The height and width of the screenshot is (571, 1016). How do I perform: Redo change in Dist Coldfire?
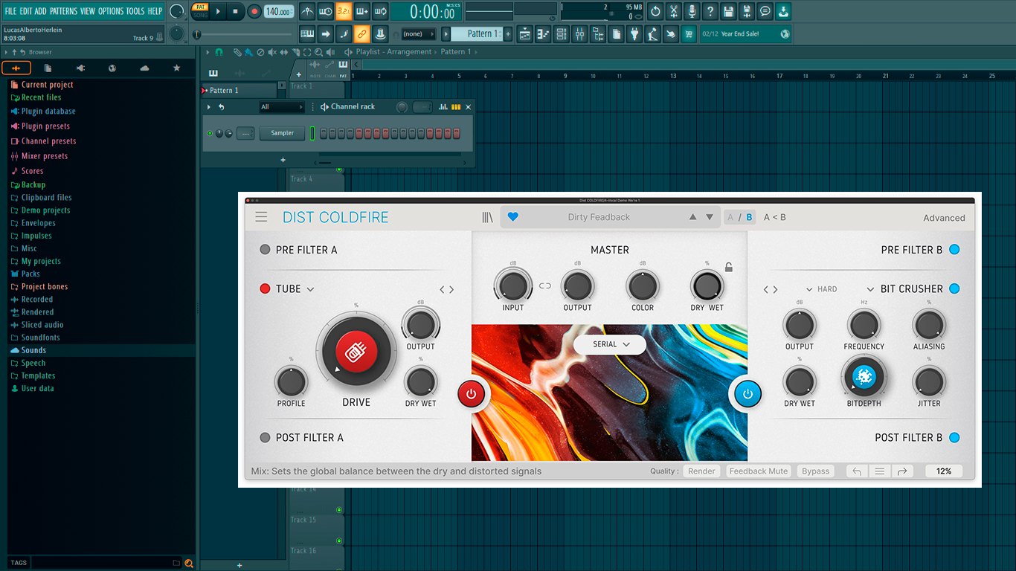coord(901,471)
